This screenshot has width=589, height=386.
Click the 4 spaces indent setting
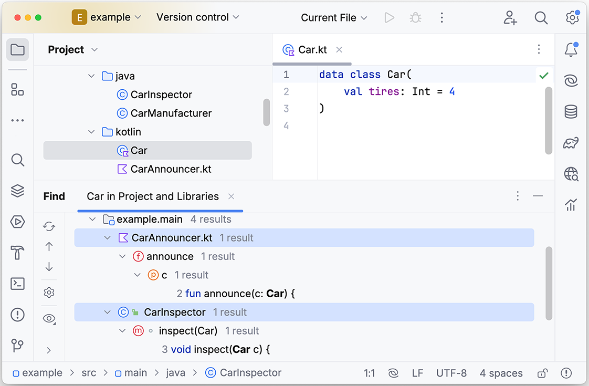click(x=501, y=373)
